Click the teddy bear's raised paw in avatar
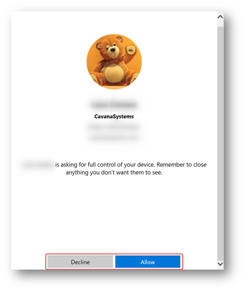 coord(131,50)
